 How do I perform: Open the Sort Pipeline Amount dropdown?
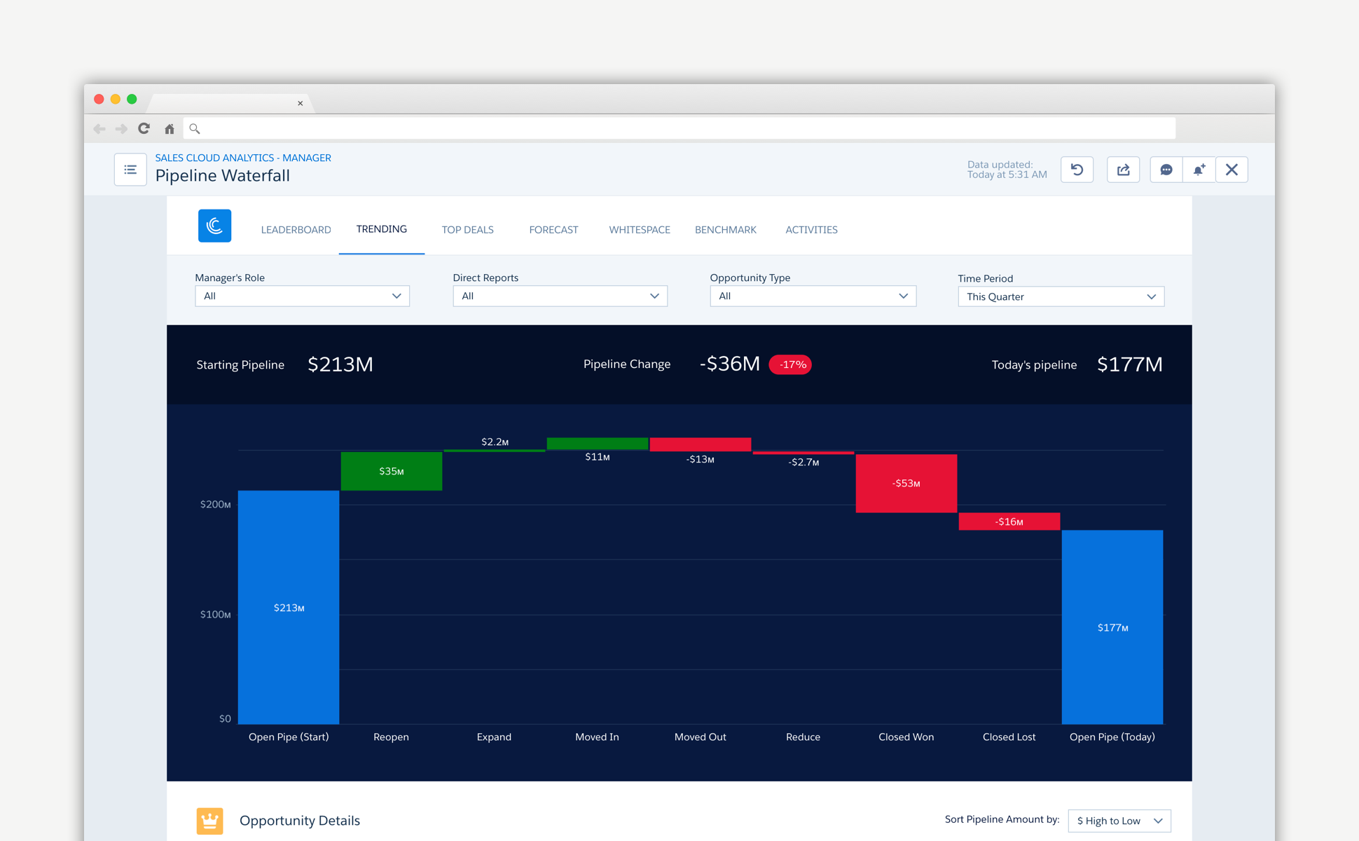tap(1119, 821)
